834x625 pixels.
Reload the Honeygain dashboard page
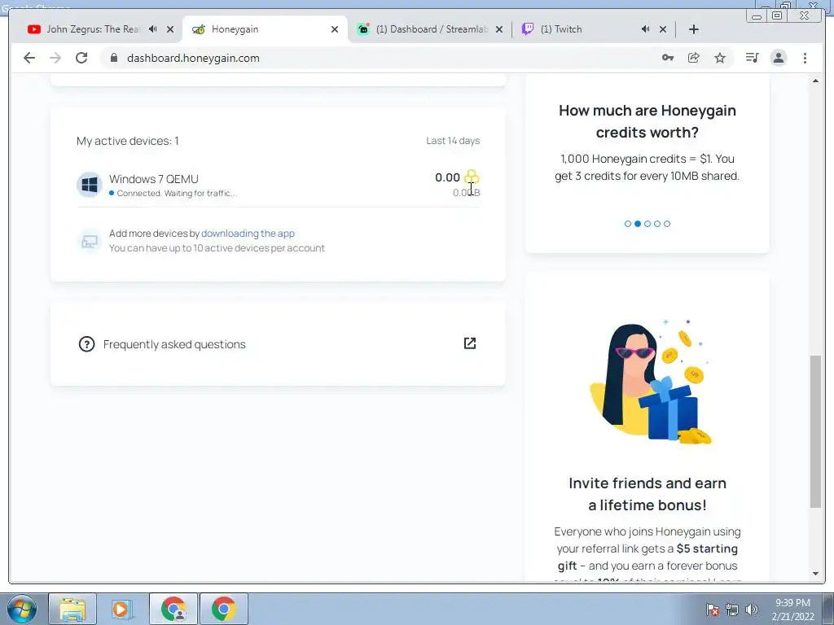tap(81, 58)
